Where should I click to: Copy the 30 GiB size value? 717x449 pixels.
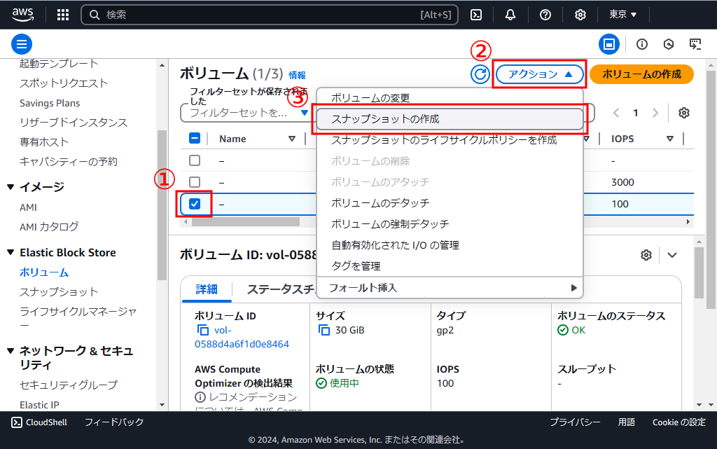coord(323,330)
